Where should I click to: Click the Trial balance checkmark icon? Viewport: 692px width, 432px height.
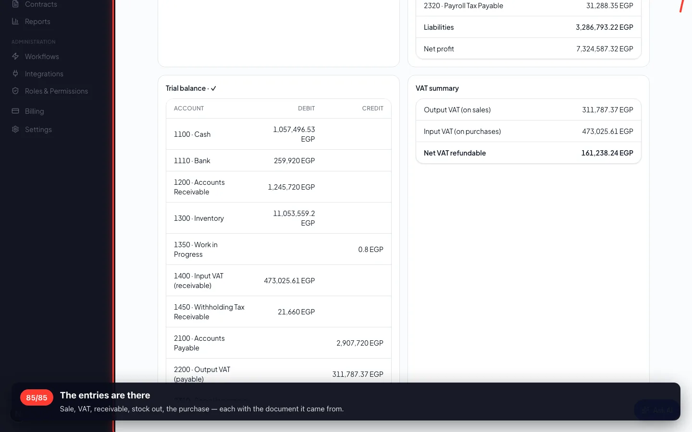(x=213, y=88)
